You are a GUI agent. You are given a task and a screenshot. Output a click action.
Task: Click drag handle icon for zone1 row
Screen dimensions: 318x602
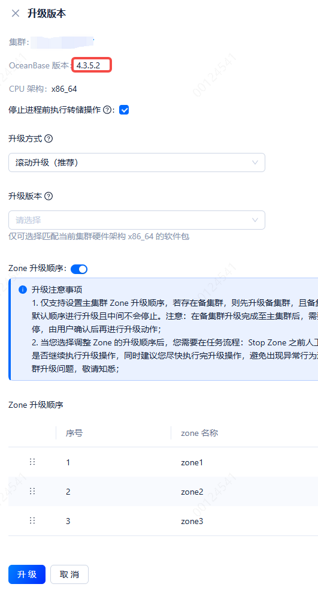32,462
